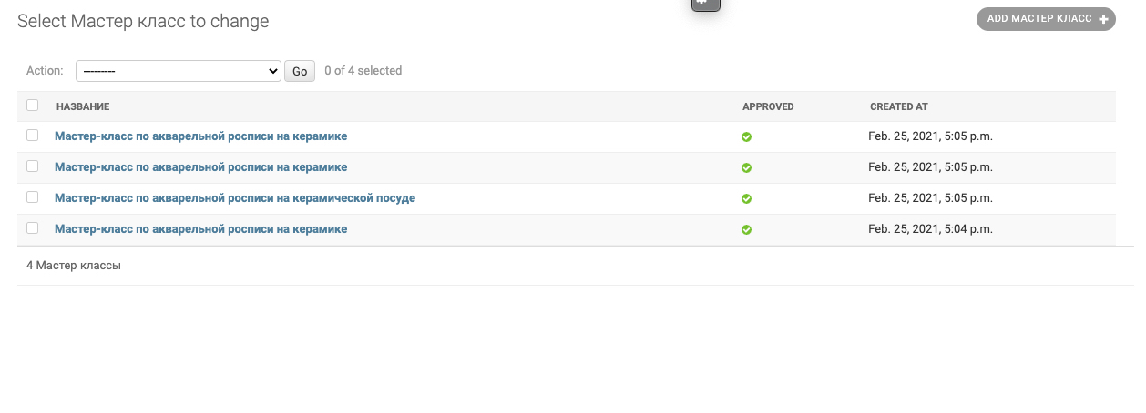Viewport: 1146px width, 413px height.
Task: Click plus icon on Add Мастер класс button
Action: [1103, 19]
